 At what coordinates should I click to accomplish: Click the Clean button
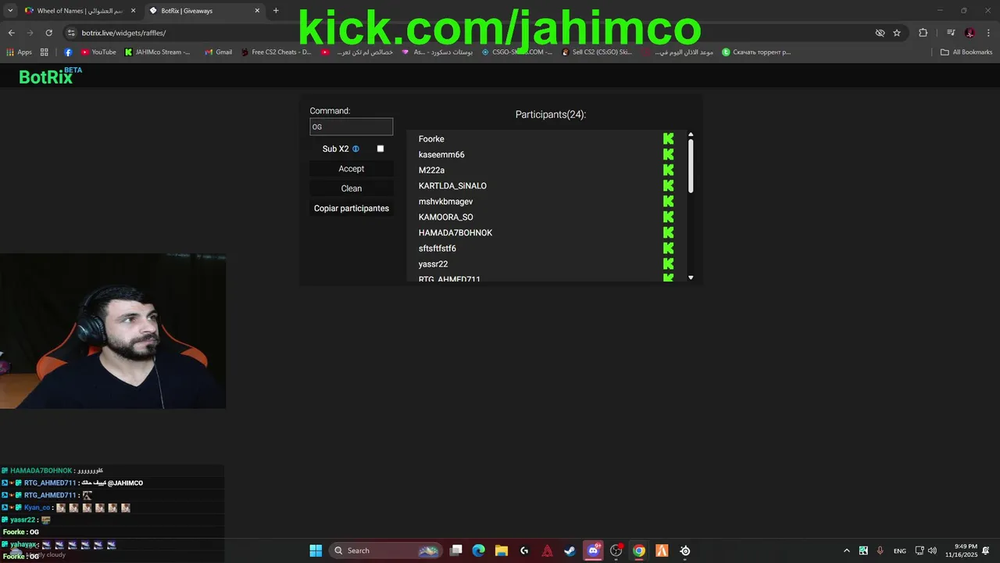tap(352, 188)
